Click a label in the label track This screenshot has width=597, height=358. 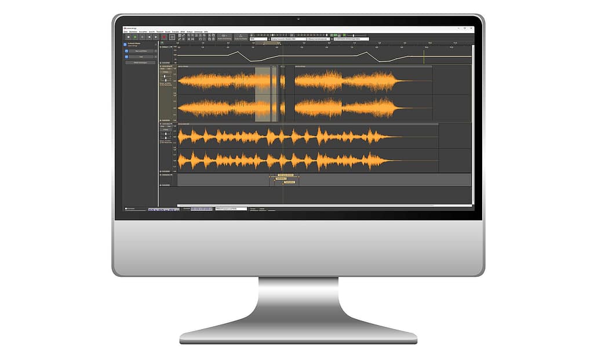284,174
